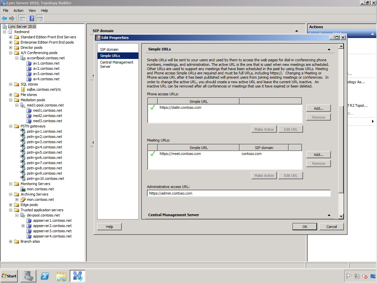This screenshot has height=283, width=377.
Task: Click the Back arrow toolbar icon
Action: click(x=4, y=18)
